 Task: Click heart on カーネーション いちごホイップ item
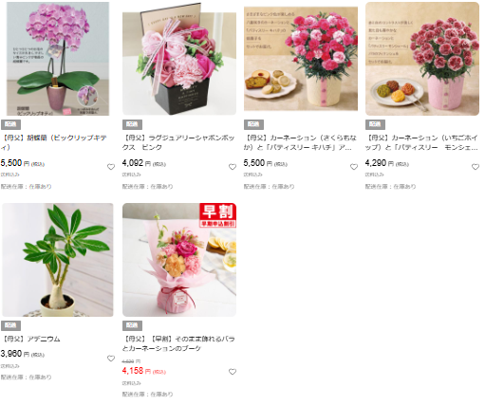pos(476,167)
